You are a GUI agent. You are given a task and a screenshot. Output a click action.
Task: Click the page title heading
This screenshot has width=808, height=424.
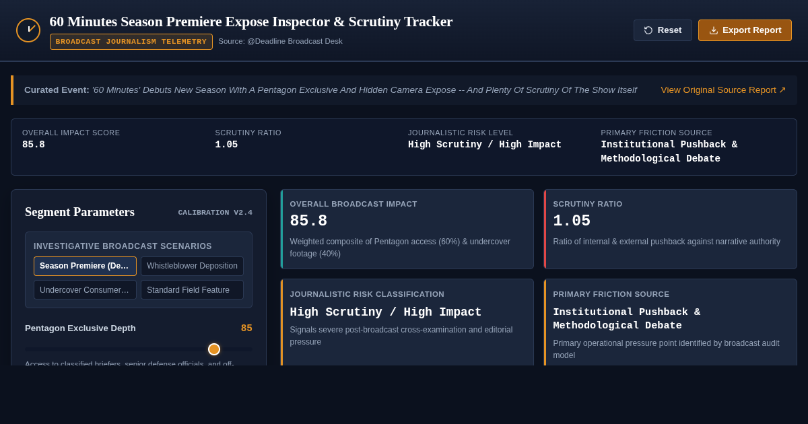(251, 22)
